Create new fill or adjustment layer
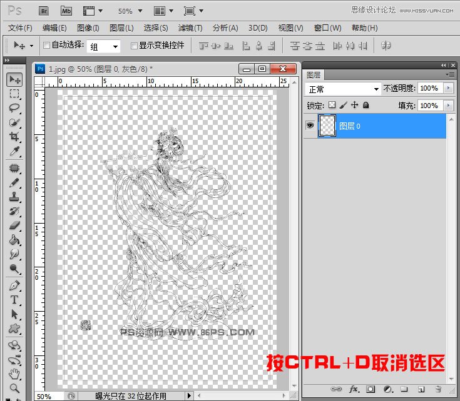The width and height of the screenshot is (460, 401). [x=388, y=389]
